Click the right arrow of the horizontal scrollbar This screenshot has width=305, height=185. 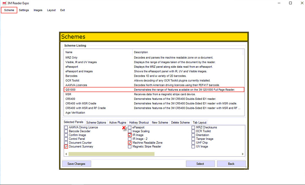tap(242, 154)
